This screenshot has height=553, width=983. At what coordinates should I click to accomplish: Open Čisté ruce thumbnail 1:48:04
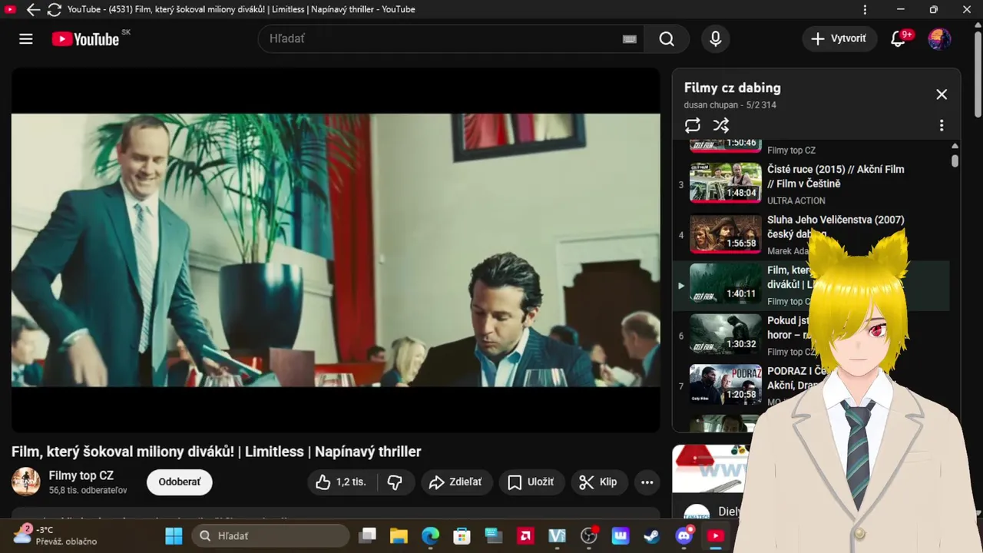[726, 183]
